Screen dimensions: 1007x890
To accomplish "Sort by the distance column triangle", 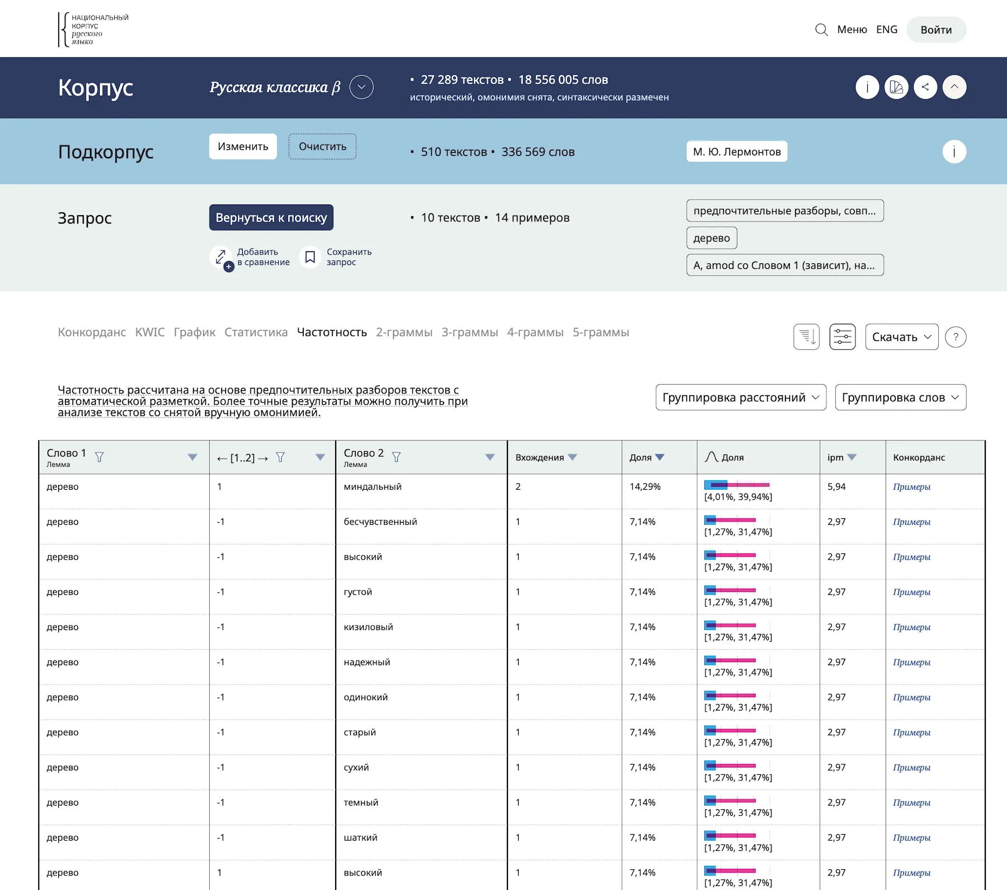I will click(321, 457).
